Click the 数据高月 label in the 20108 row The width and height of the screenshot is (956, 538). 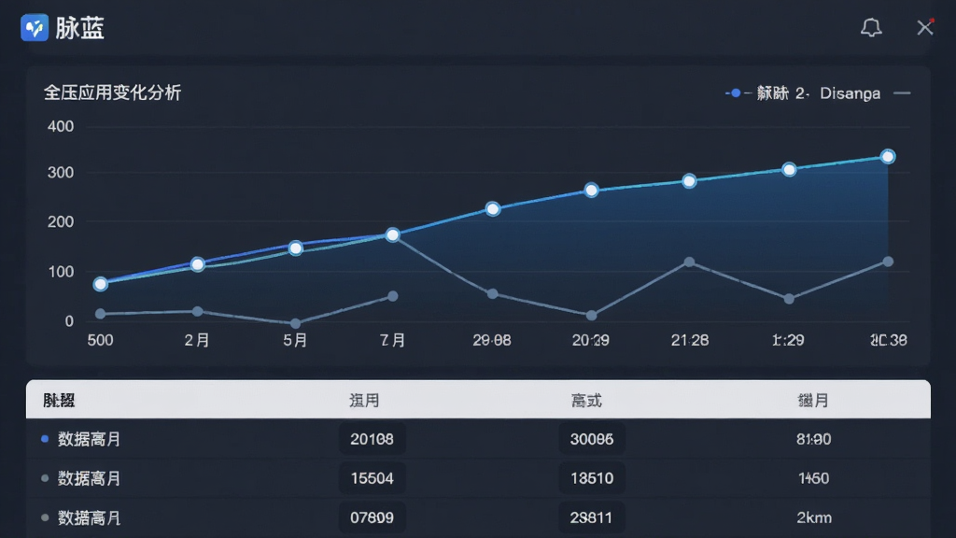click(89, 439)
